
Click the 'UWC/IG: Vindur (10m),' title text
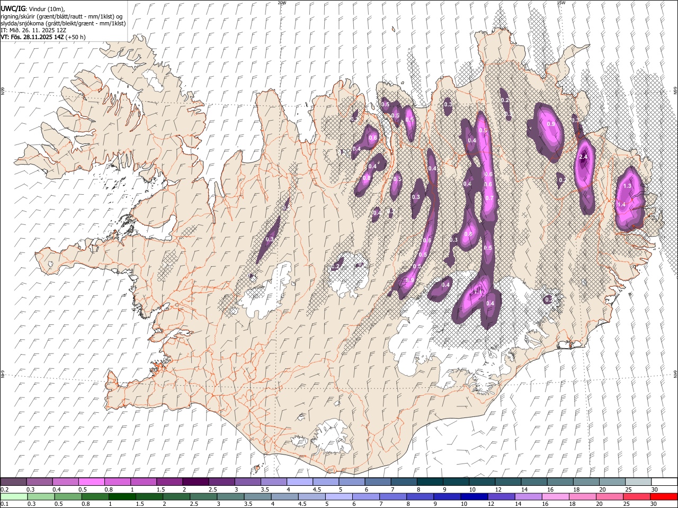tap(33, 9)
